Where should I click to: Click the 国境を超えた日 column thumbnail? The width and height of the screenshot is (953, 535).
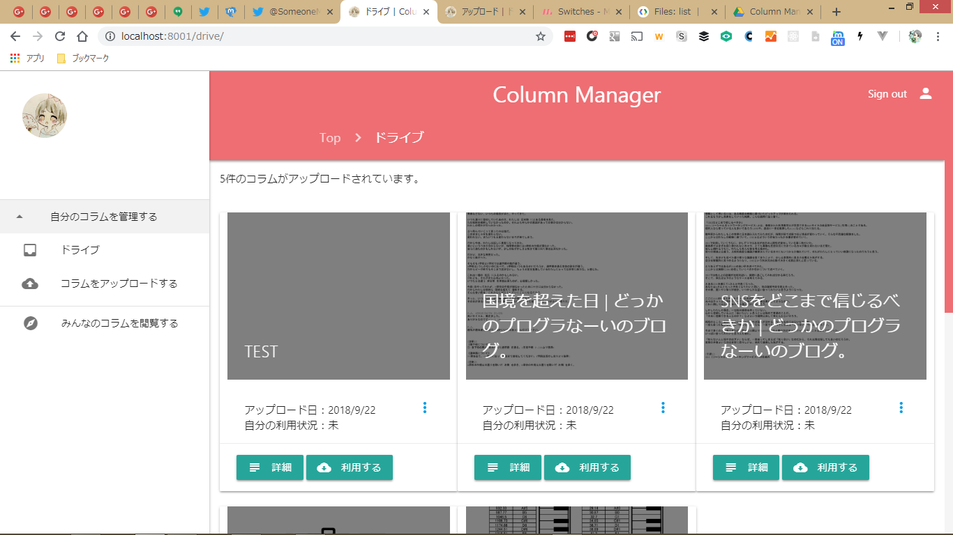click(576, 296)
